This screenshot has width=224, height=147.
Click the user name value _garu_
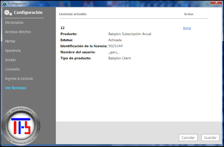(114, 52)
